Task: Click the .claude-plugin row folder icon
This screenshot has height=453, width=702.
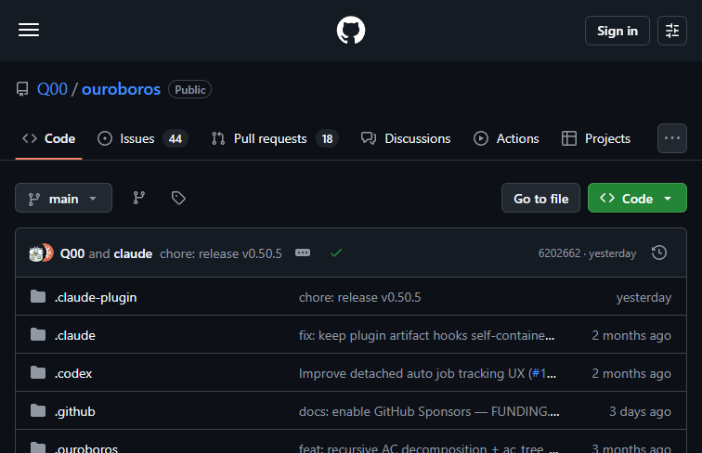Action: tap(38, 296)
